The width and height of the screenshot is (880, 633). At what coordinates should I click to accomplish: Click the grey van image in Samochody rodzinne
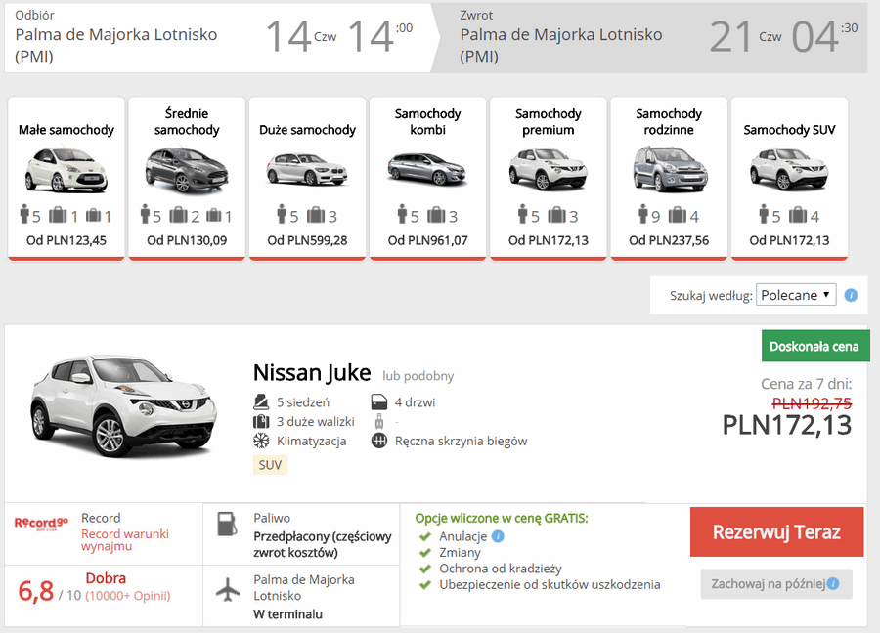click(670, 169)
